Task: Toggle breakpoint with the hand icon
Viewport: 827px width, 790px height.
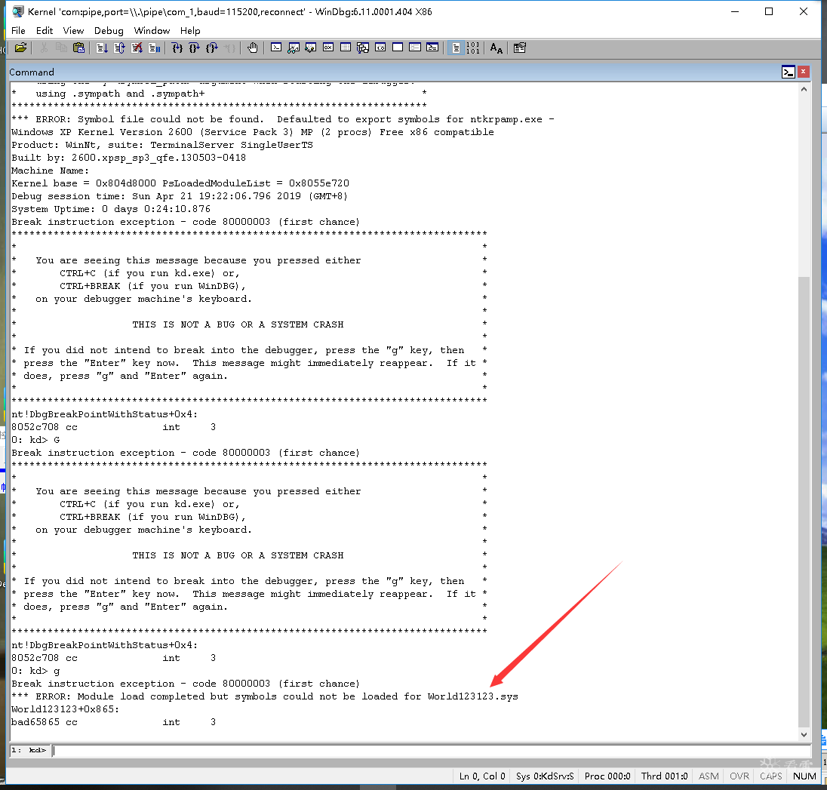Action: tap(253, 48)
